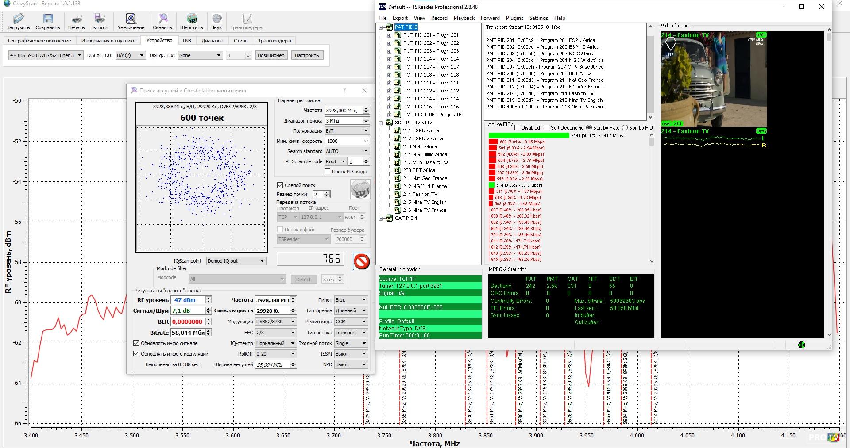Click the Позиционер button

pyautogui.click(x=270, y=55)
